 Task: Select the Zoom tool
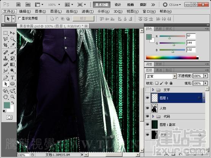tap(13, 97)
